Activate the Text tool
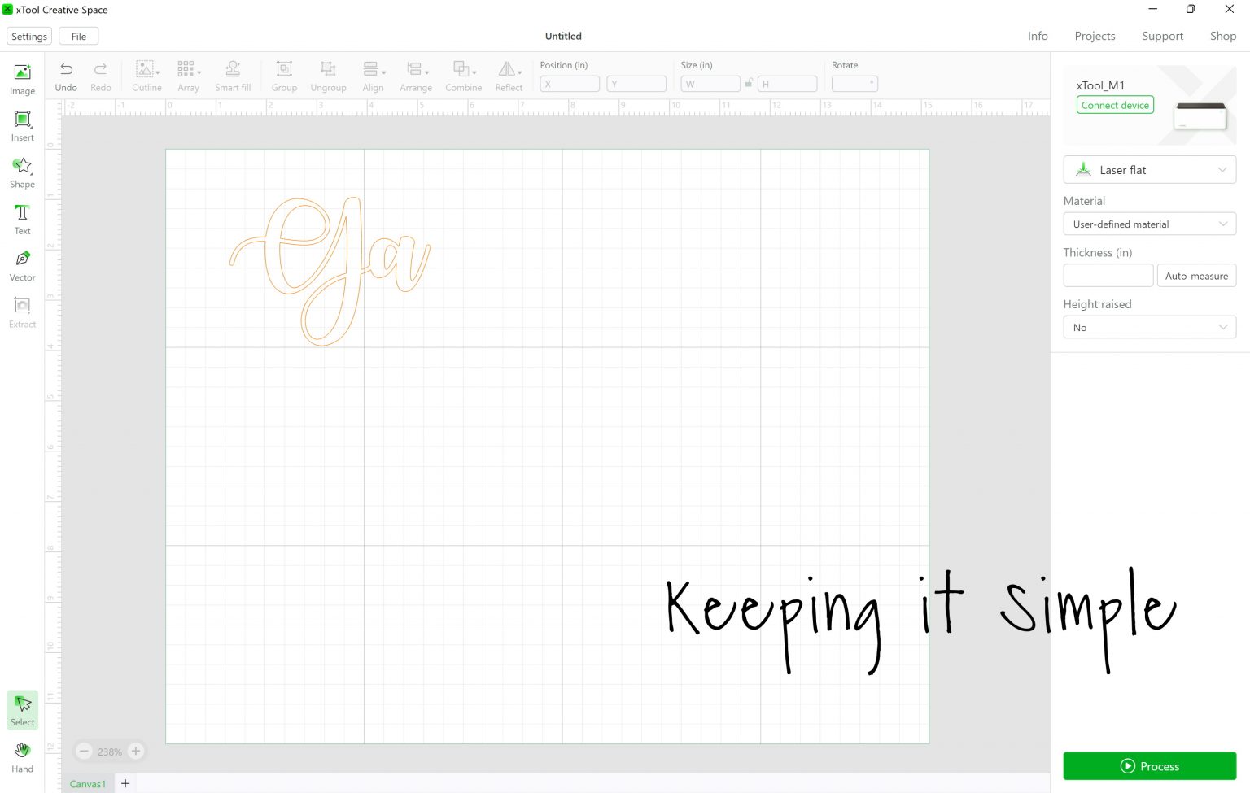Screen dimensions: 1250x793 [22, 218]
